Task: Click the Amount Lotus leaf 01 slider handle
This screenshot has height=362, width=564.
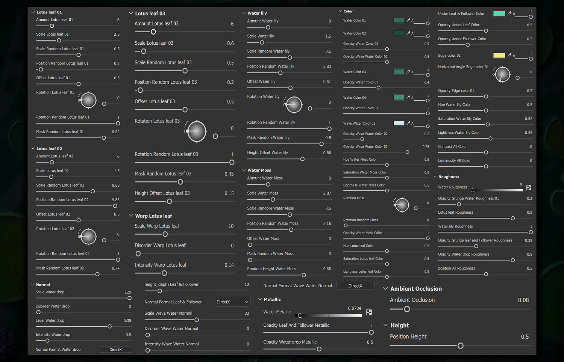Action: pos(52,26)
